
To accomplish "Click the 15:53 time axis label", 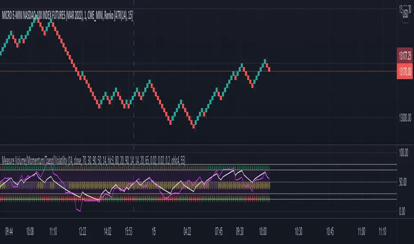I will (x=128, y=231).
